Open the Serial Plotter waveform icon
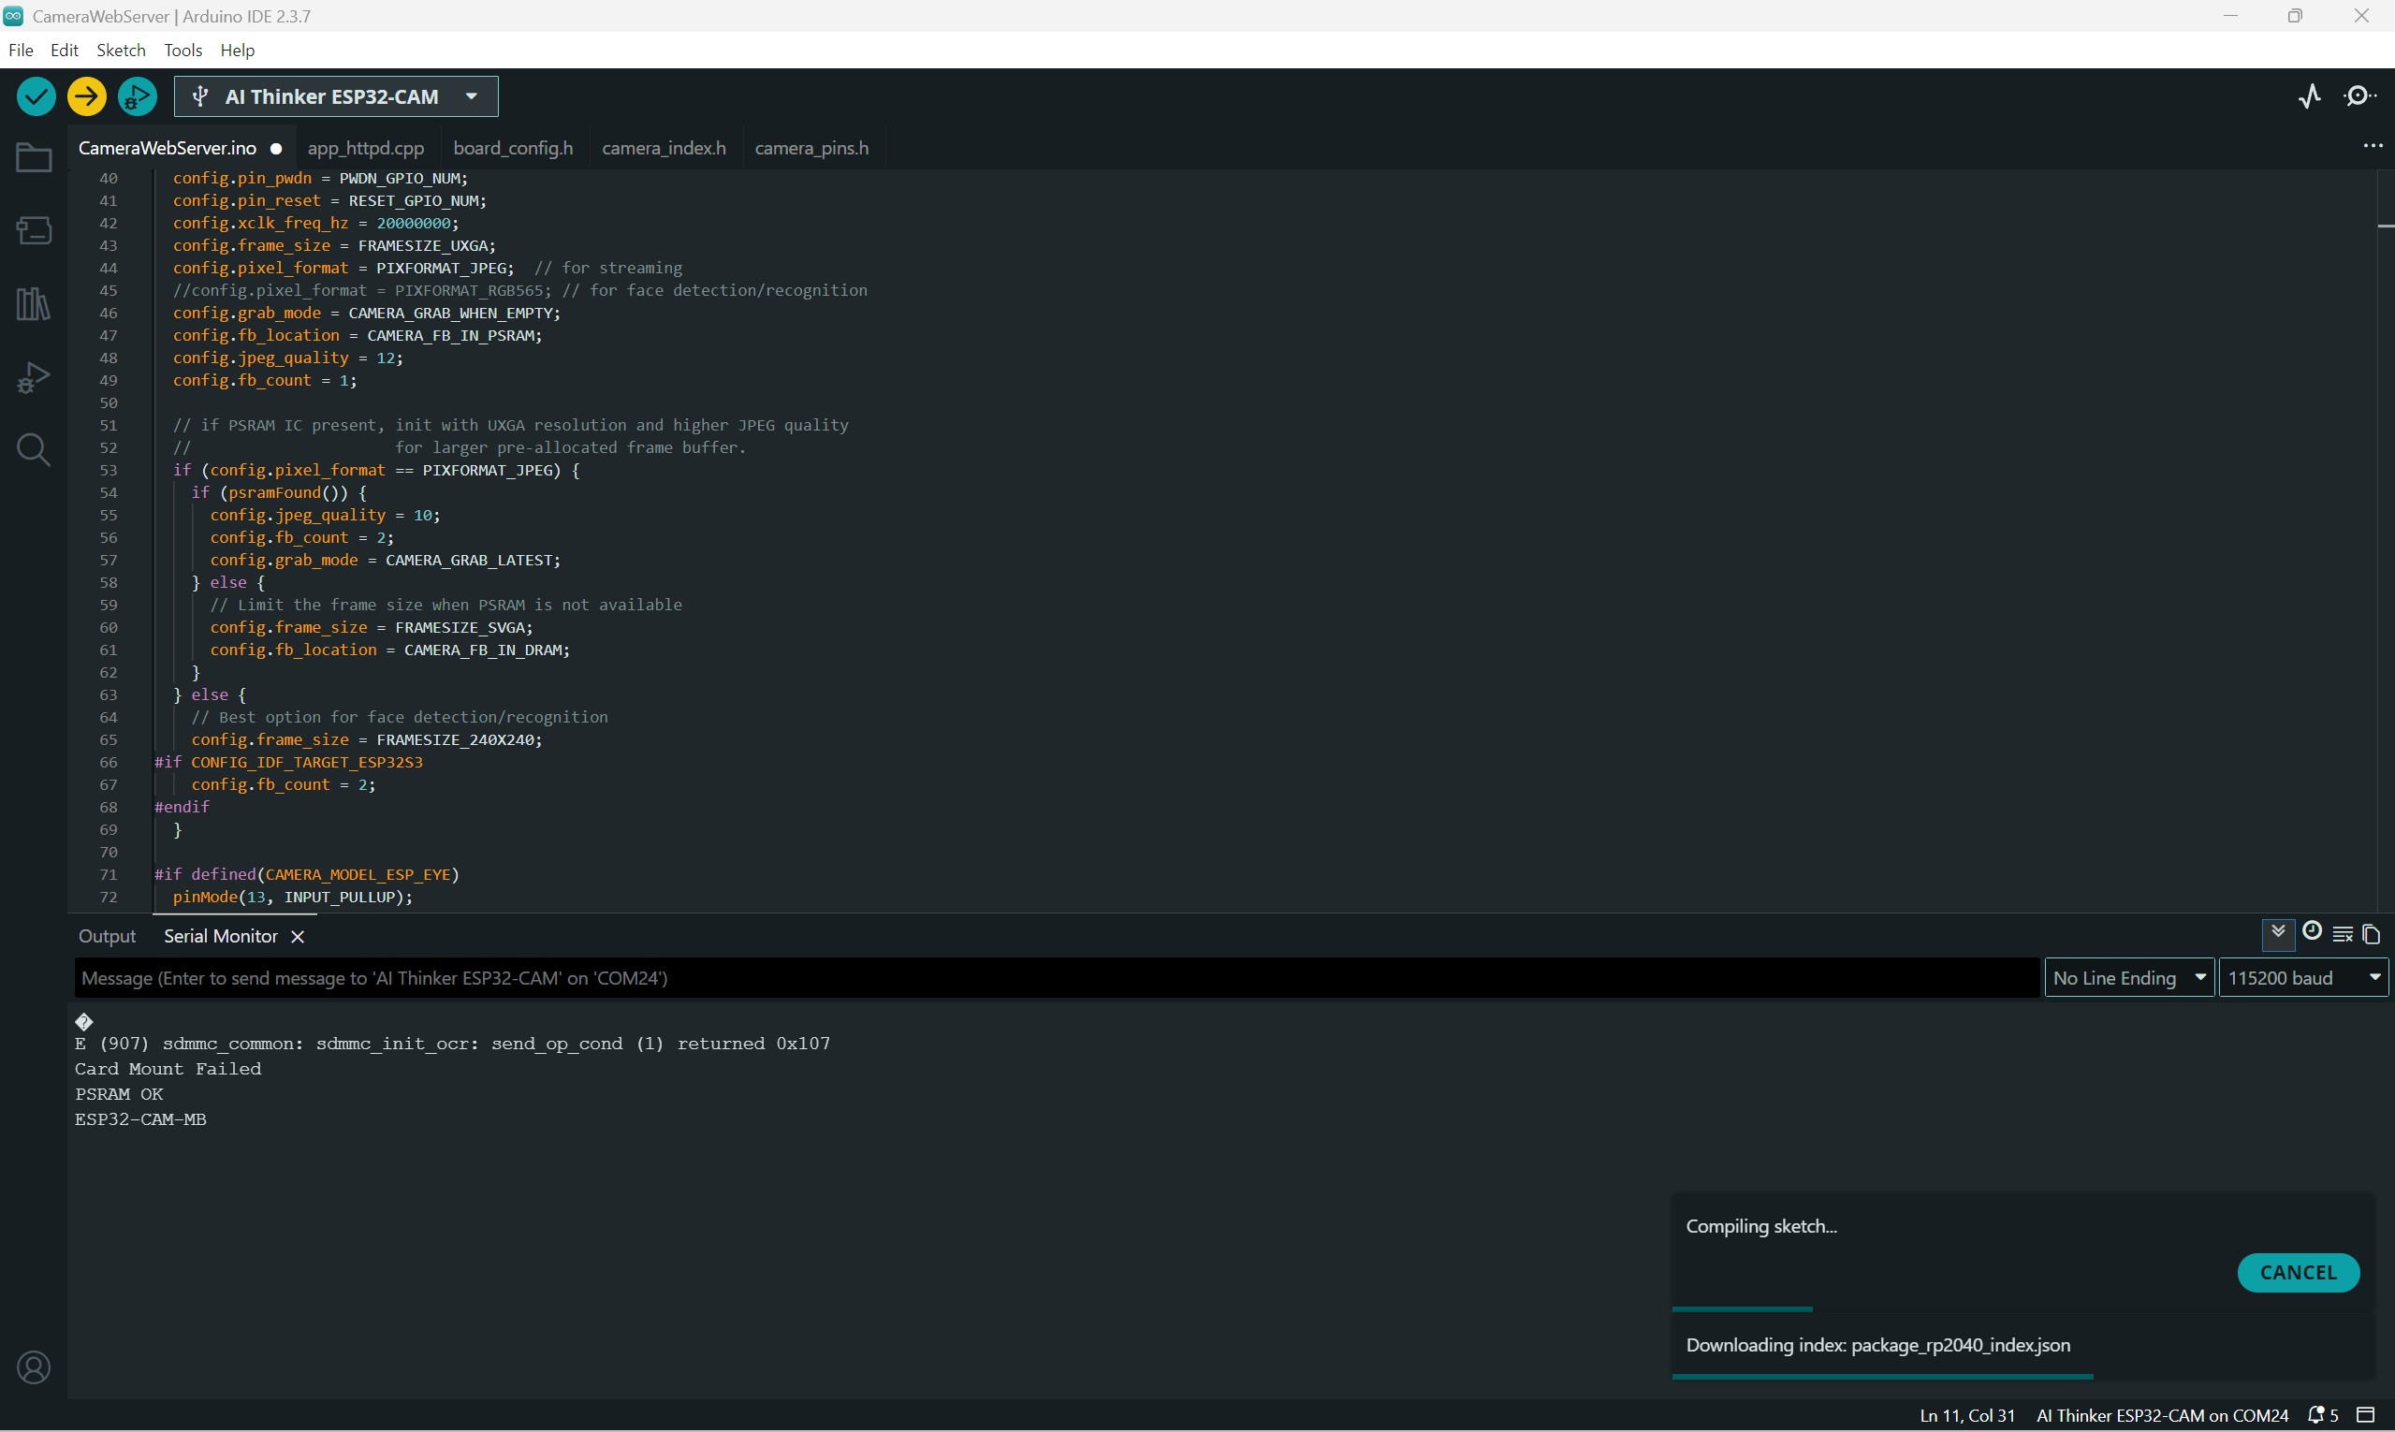2395x1432 pixels. click(x=2309, y=96)
